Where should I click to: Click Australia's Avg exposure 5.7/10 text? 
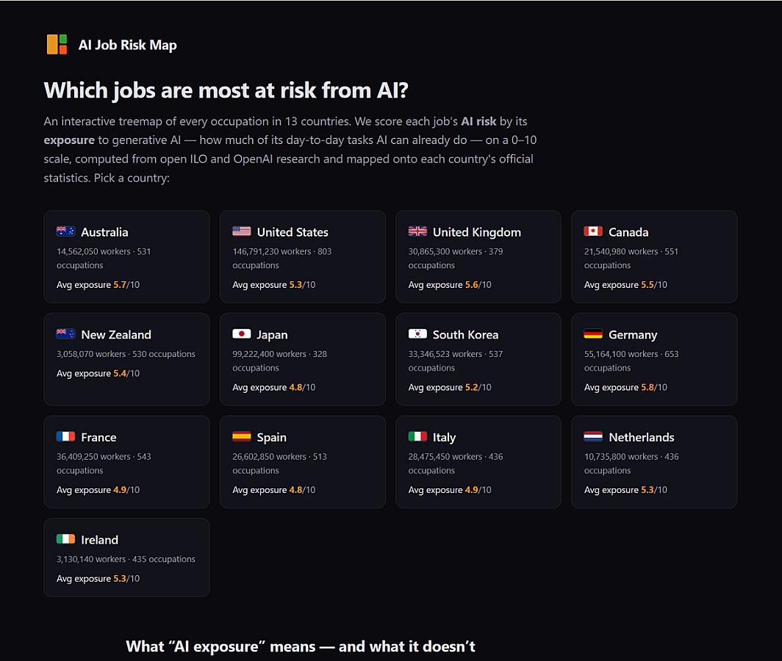tap(98, 285)
